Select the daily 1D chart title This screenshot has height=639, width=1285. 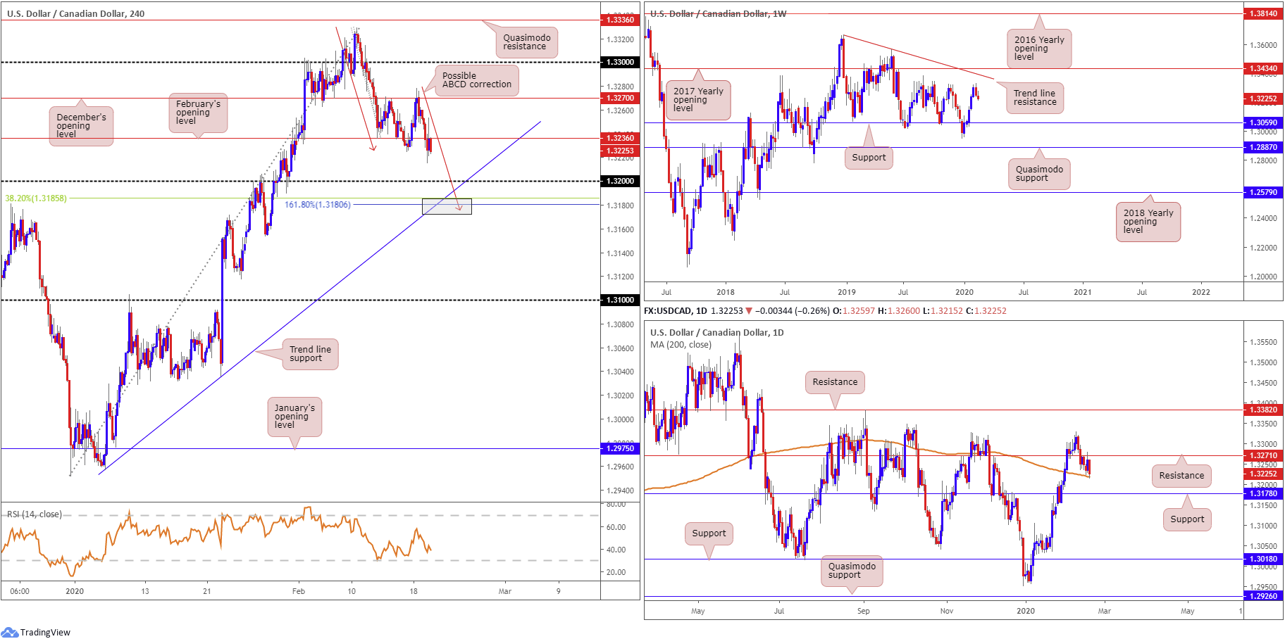[717, 332]
